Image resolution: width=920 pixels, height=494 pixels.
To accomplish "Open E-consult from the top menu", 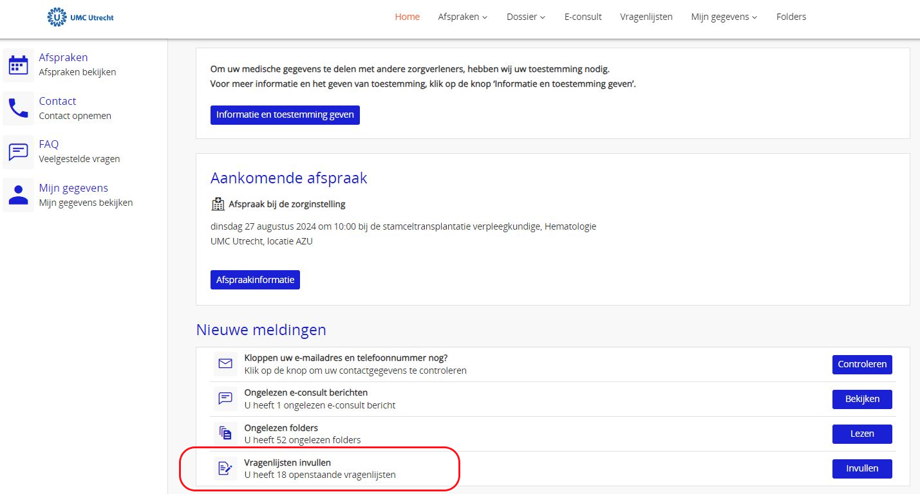I will pyautogui.click(x=583, y=17).
